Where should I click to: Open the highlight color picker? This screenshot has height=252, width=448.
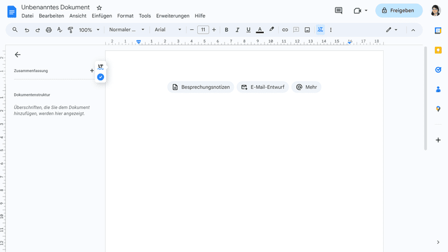(x=271, y=30)
